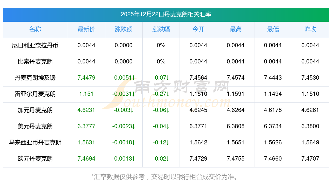332x185 pixels.
Task: Click lowest price 7.4443
Action: tap(273, 78)
